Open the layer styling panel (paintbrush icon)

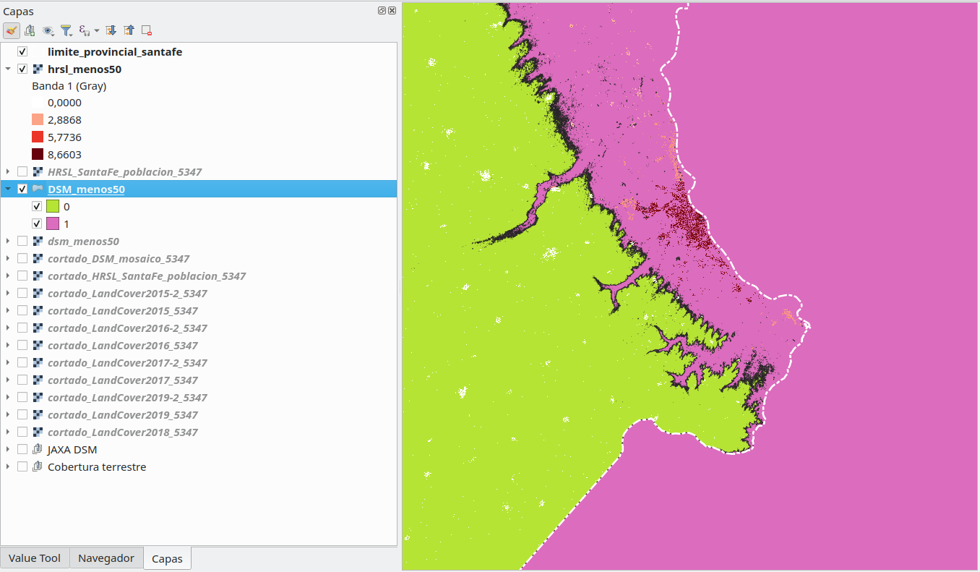(x=12, y=30)
